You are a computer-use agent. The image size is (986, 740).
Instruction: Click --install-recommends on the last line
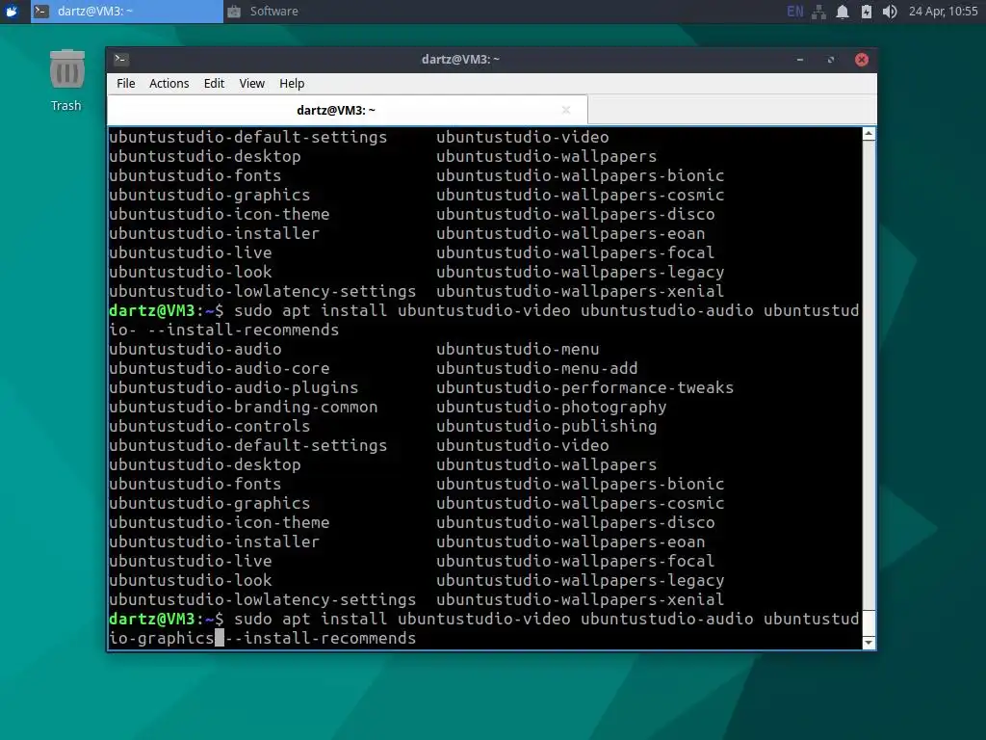[x=320, y=638]
